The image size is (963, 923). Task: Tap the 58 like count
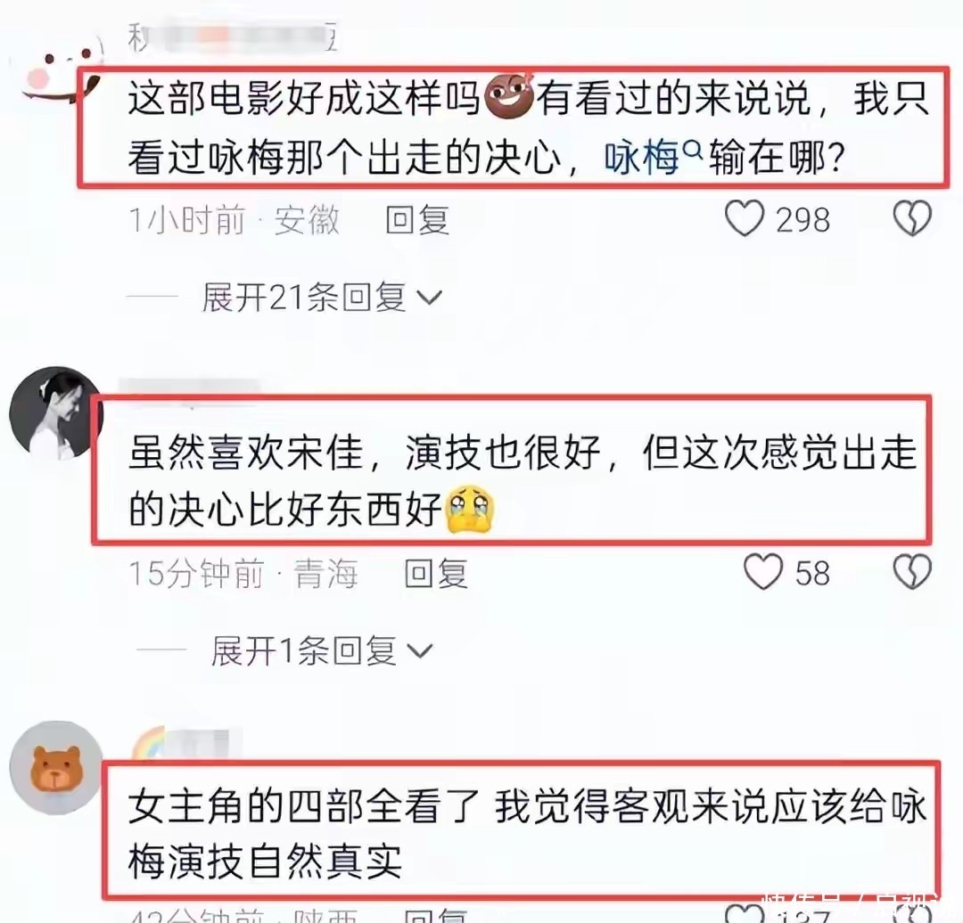[812, 573]
